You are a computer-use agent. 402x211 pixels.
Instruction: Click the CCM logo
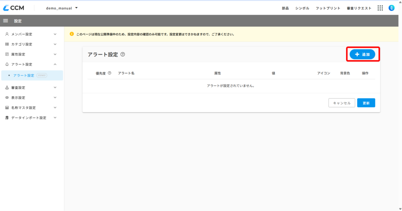click(x=14, y=8)
